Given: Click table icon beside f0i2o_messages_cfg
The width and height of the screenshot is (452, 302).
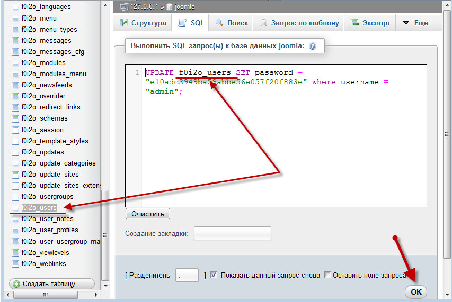Looking at the screenshot, I should click(15, 52).
